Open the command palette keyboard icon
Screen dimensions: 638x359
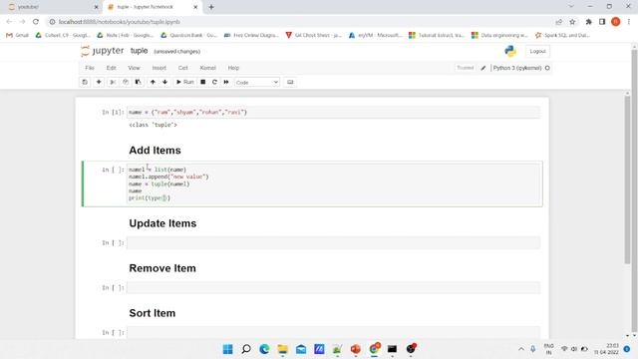(290, 82)
